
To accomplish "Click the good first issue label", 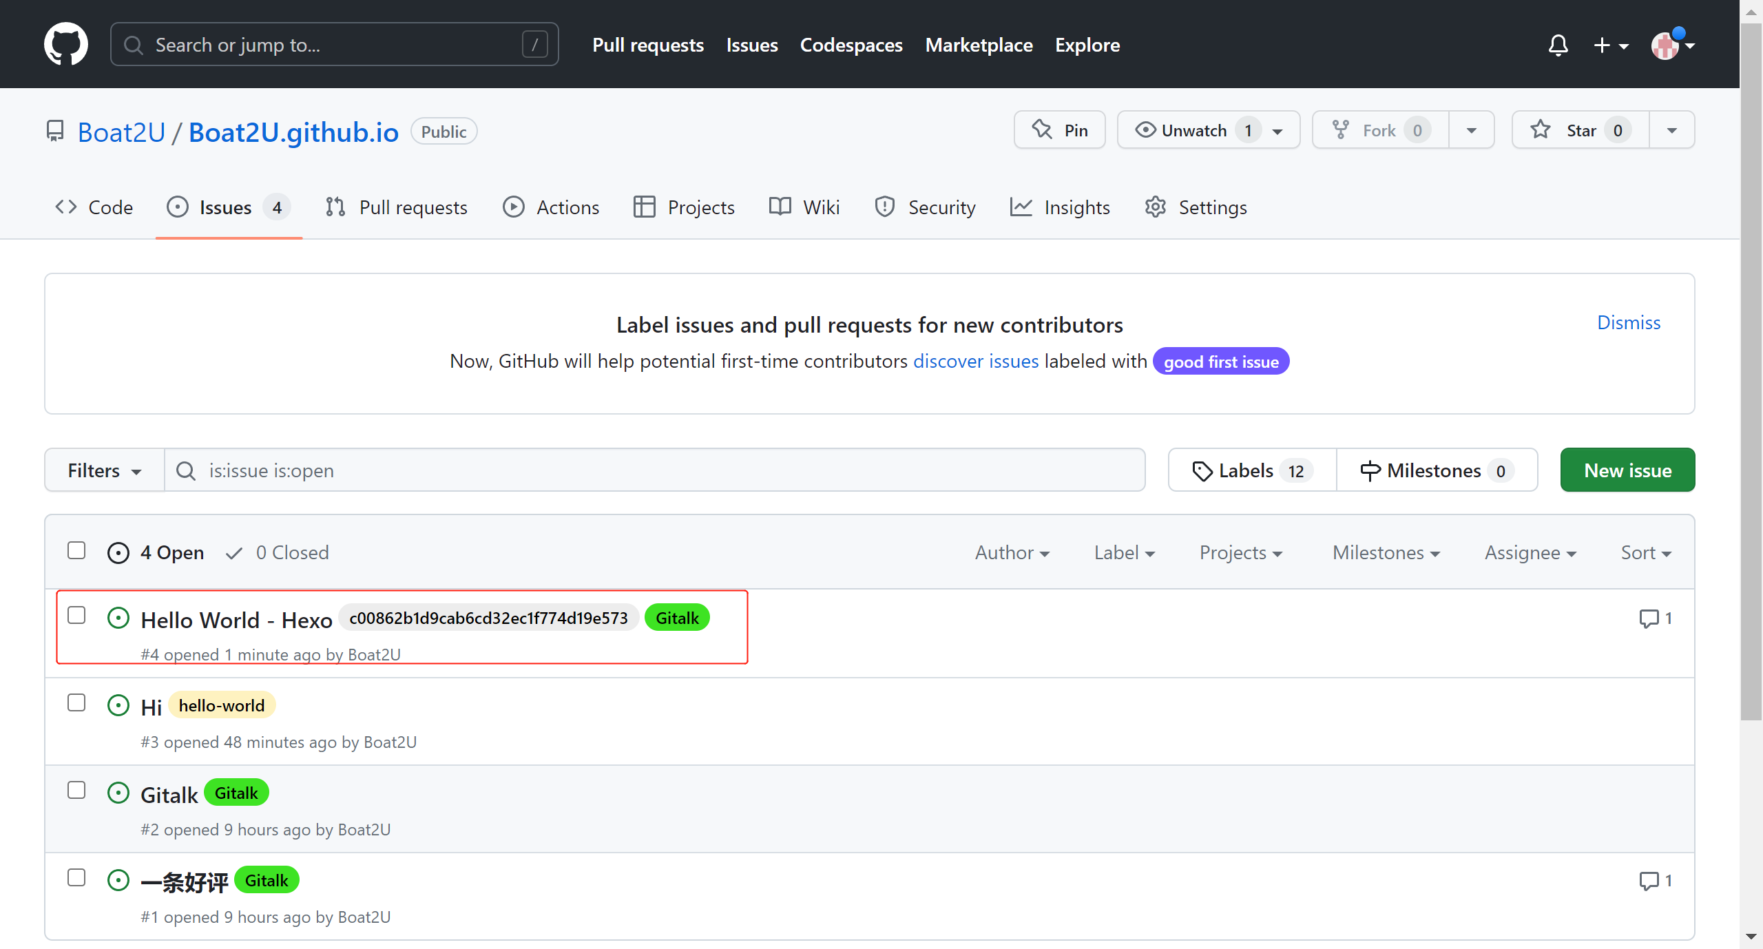I will (x=1221, y=362).
